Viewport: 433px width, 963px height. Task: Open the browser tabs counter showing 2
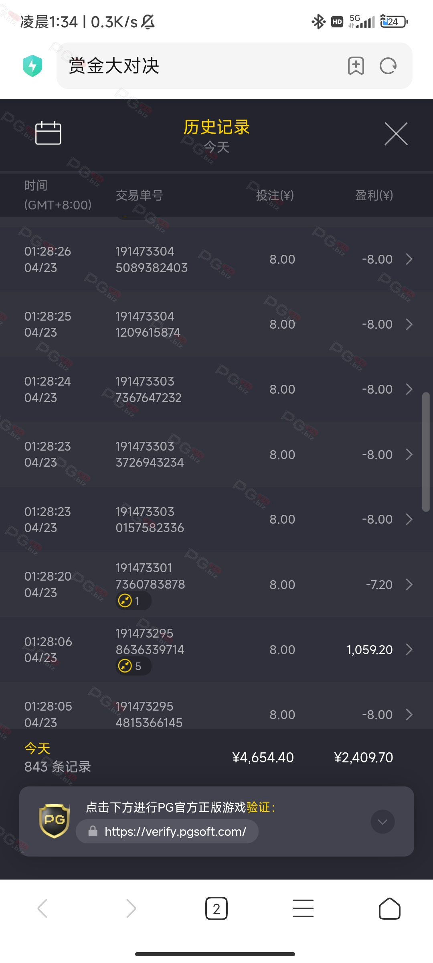click(216, 908)
